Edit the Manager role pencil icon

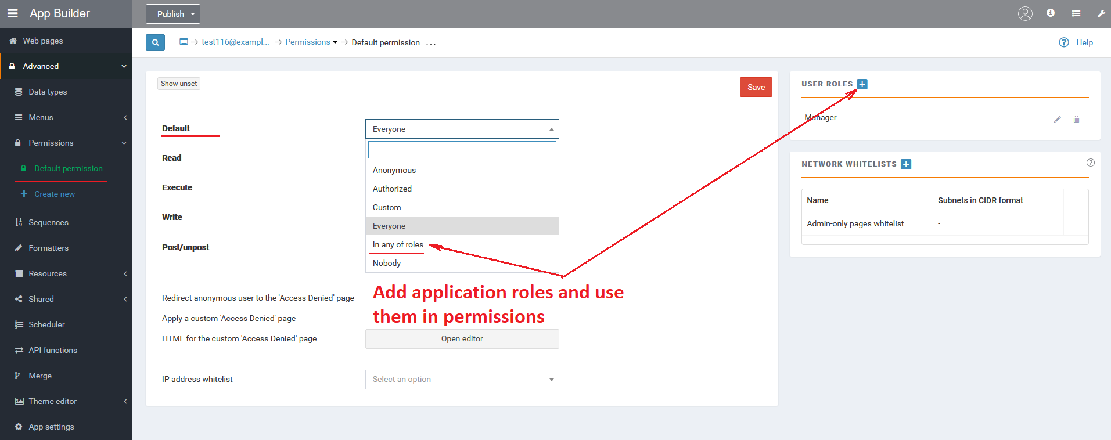(x=1057, y=120)
